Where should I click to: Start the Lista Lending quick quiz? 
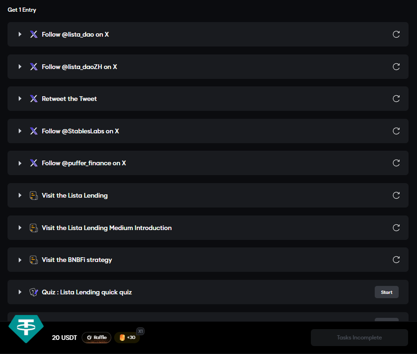pyautogui.click(x=386, y=292)
